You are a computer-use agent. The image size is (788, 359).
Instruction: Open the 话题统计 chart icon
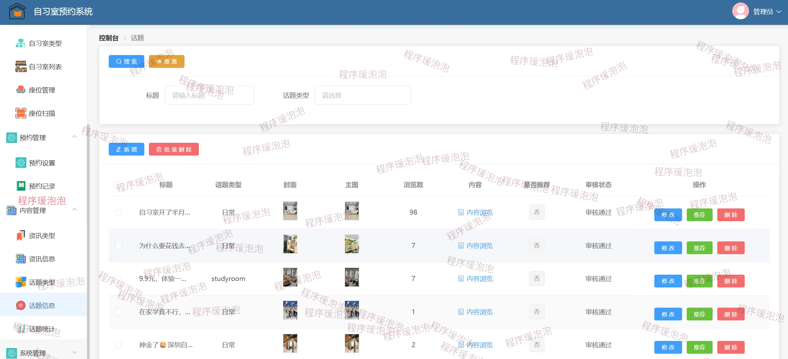click(21, 329)
